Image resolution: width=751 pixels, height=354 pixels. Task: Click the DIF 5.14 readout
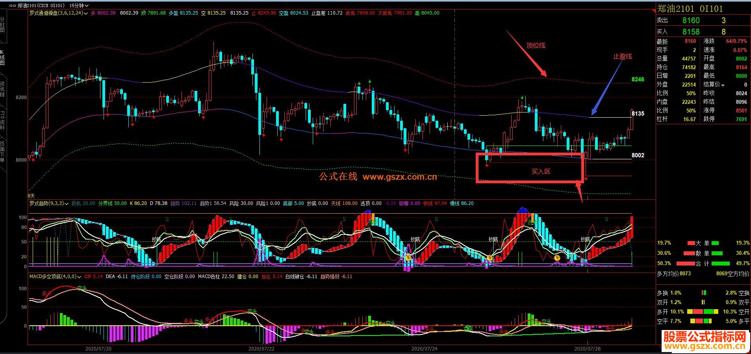coord(94,277)
